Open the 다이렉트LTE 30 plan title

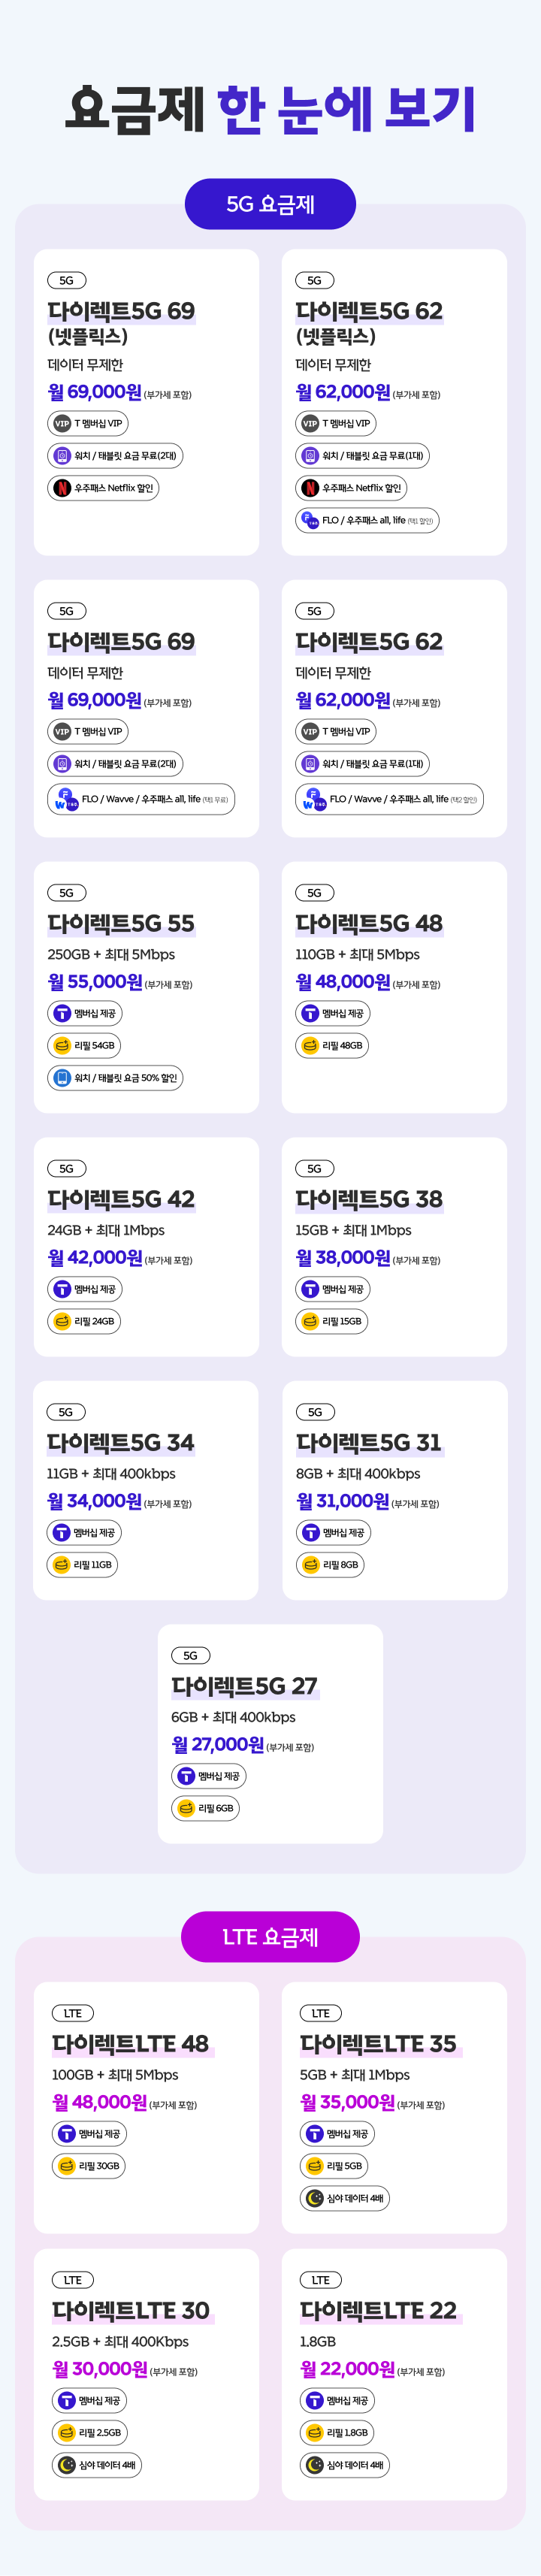tap(131, 2311)
